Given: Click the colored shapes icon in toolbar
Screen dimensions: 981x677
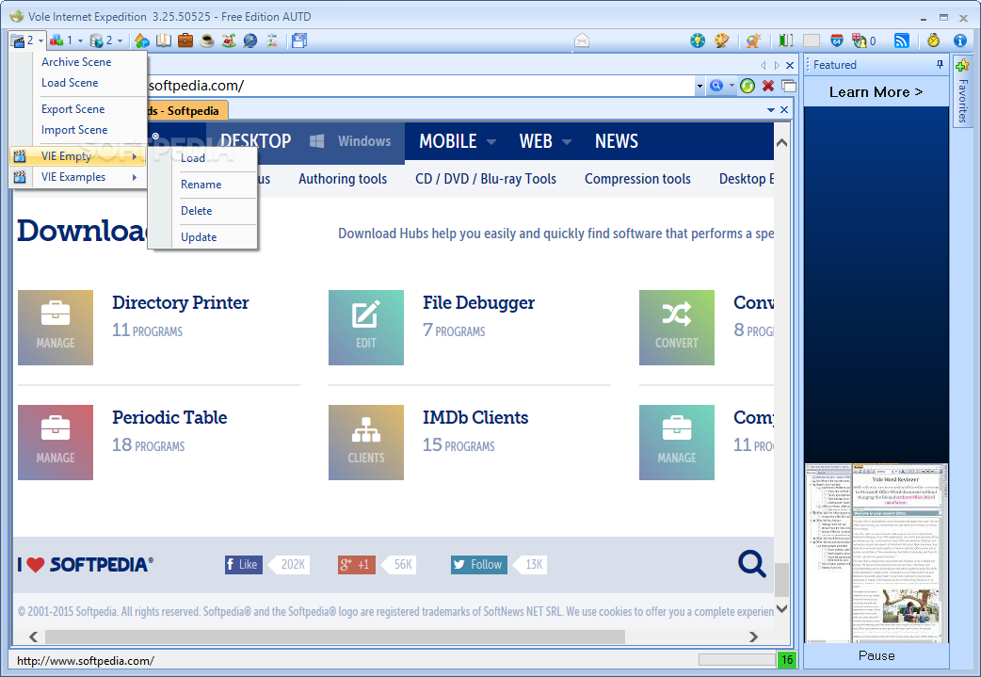Looking at the screenshot, I should point(142,40).
